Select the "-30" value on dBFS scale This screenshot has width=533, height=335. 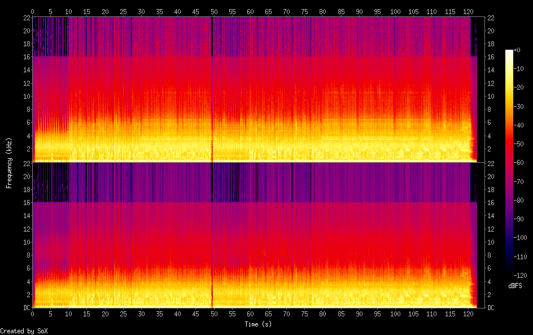click(x=519, y=106)
